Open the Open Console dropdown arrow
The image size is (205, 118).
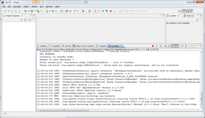pos(195,46)
